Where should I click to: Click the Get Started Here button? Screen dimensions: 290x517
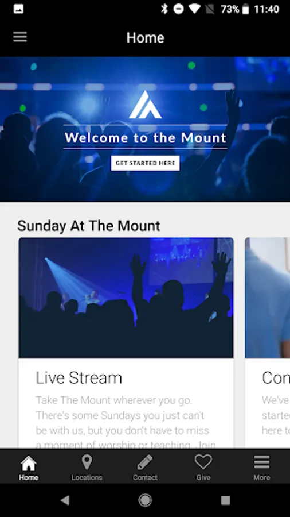pyautogui.click(x=146, y=163)
